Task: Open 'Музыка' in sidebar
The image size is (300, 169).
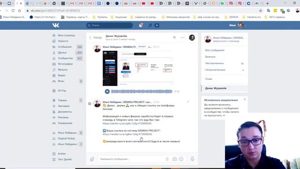Action: pyautogui.click(x=62, y=70)
